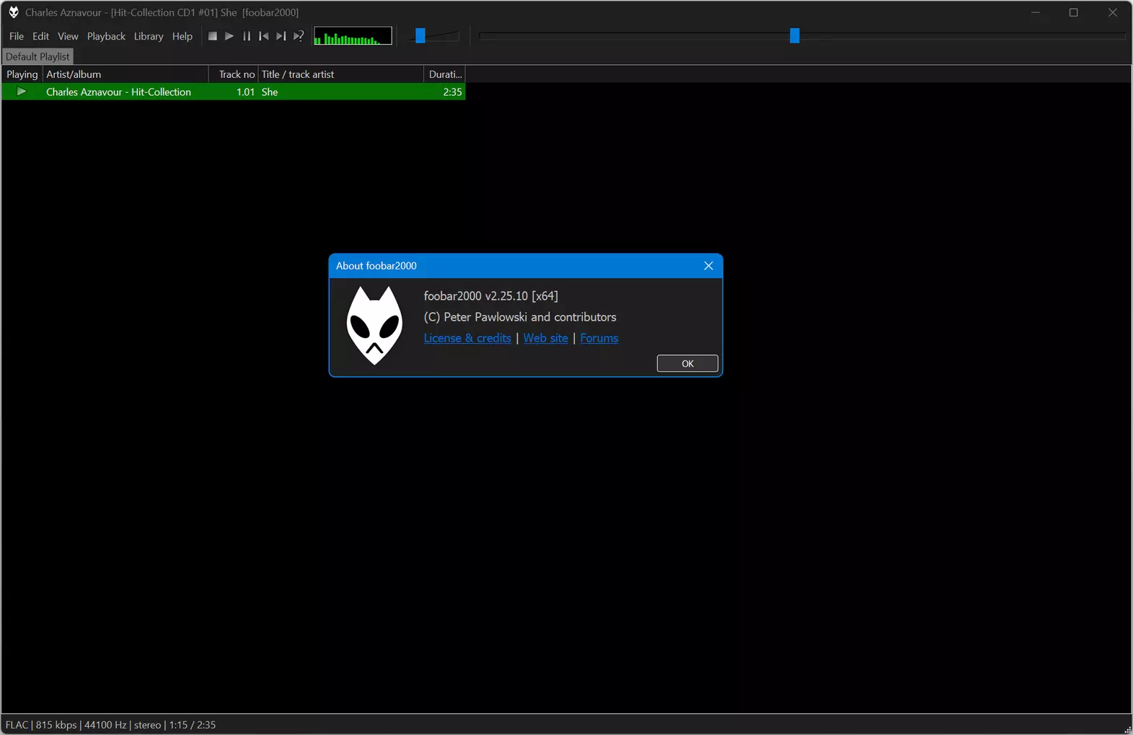1133x735 pixels.
Task: Close the foobar2000 main window
Action: pyautogui.click(x=1113, y=12)
